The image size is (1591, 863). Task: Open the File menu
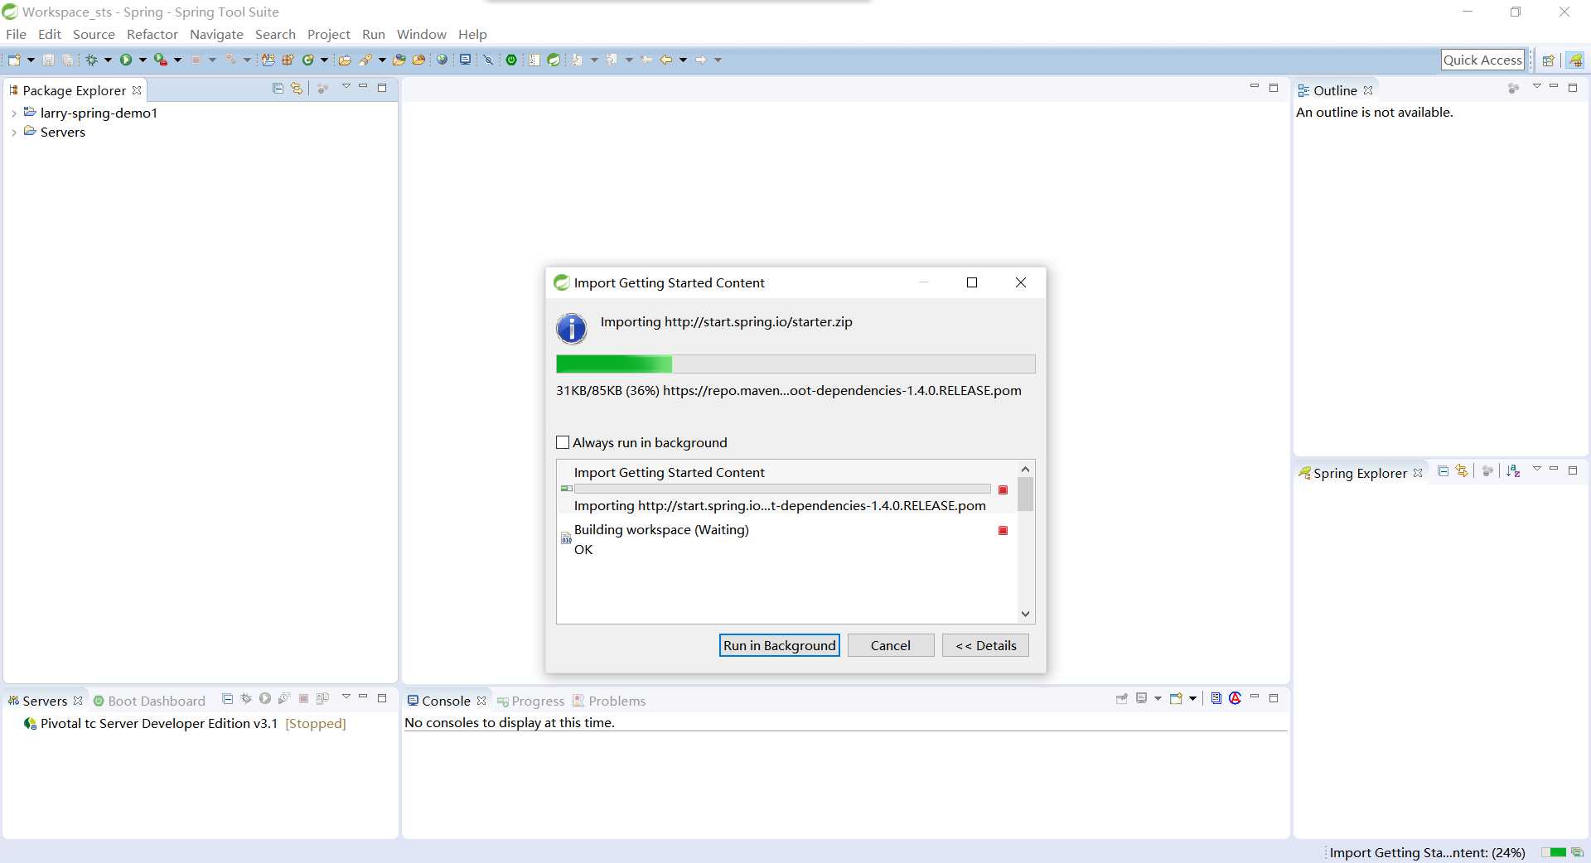tap(16, 34)
